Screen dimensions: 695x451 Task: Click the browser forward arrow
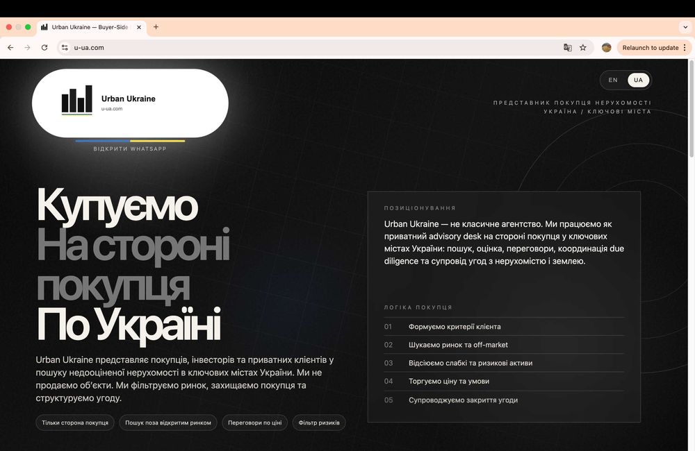pos(28,47)
